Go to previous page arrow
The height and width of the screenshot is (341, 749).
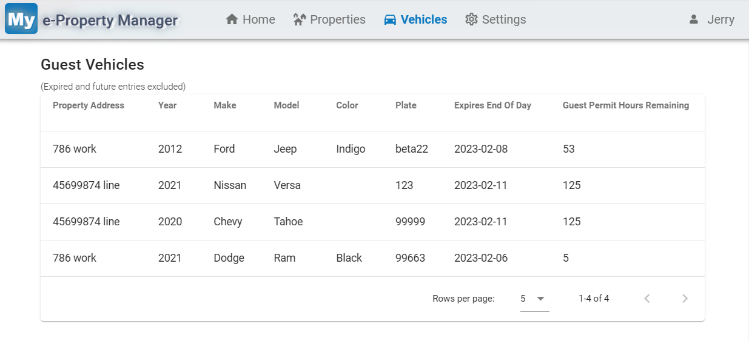pos(647,298)
